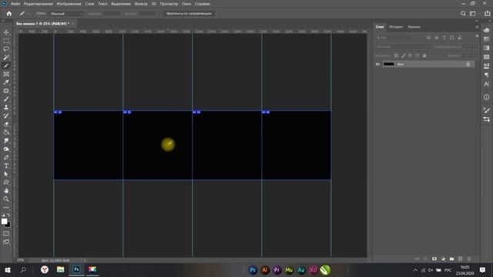
Task: Select the Horizontal Type tool
Action: point(6,165)
